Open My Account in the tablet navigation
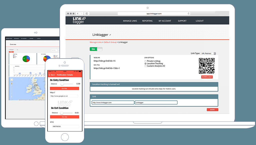 pyautogui.click(x=24, y=38)
